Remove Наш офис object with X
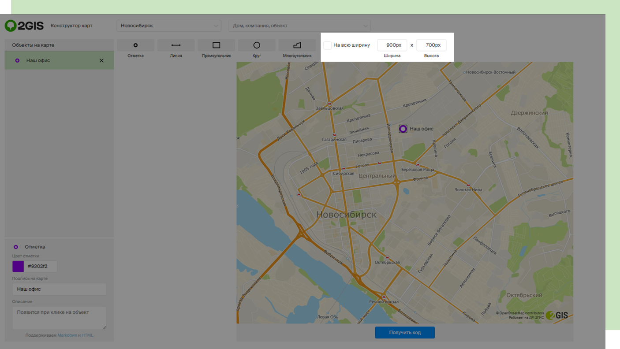The width and height of the screenshot is (620, 349). point(101,60)
